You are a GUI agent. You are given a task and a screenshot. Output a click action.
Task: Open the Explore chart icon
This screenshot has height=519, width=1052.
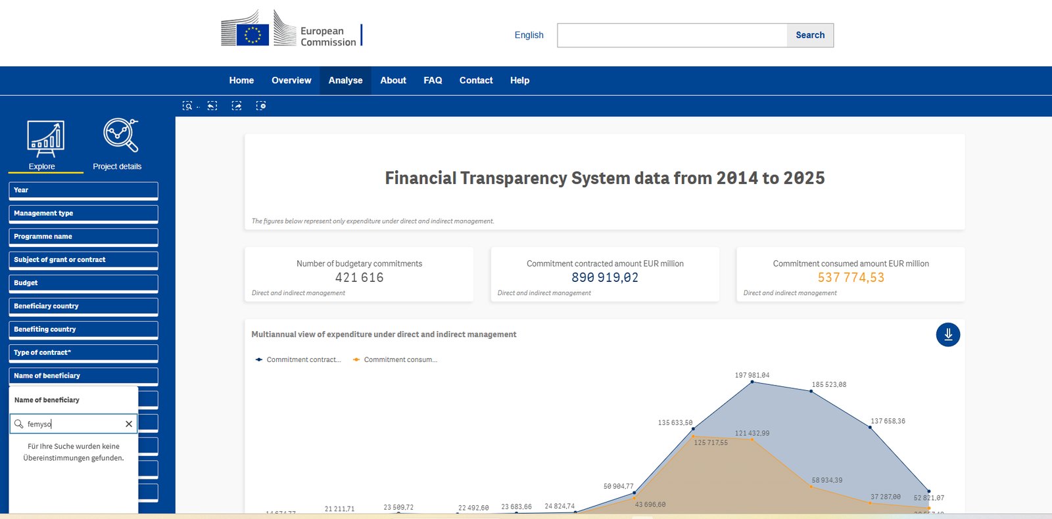(x=45, y=139)
